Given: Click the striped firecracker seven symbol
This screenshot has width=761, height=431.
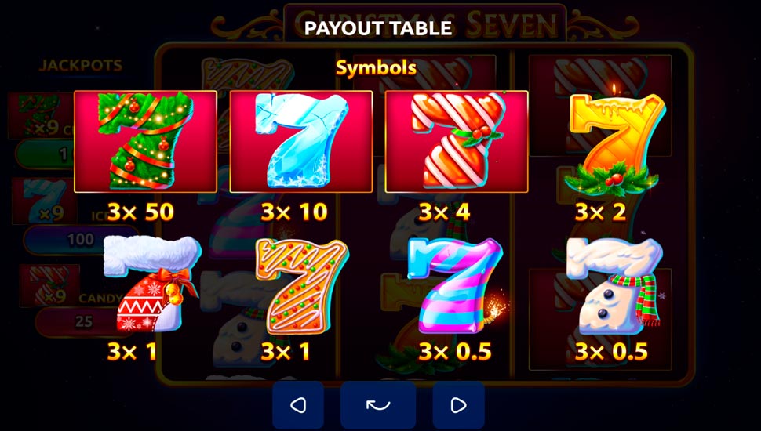Looking at the screenshot, I should tap(457, 285).
